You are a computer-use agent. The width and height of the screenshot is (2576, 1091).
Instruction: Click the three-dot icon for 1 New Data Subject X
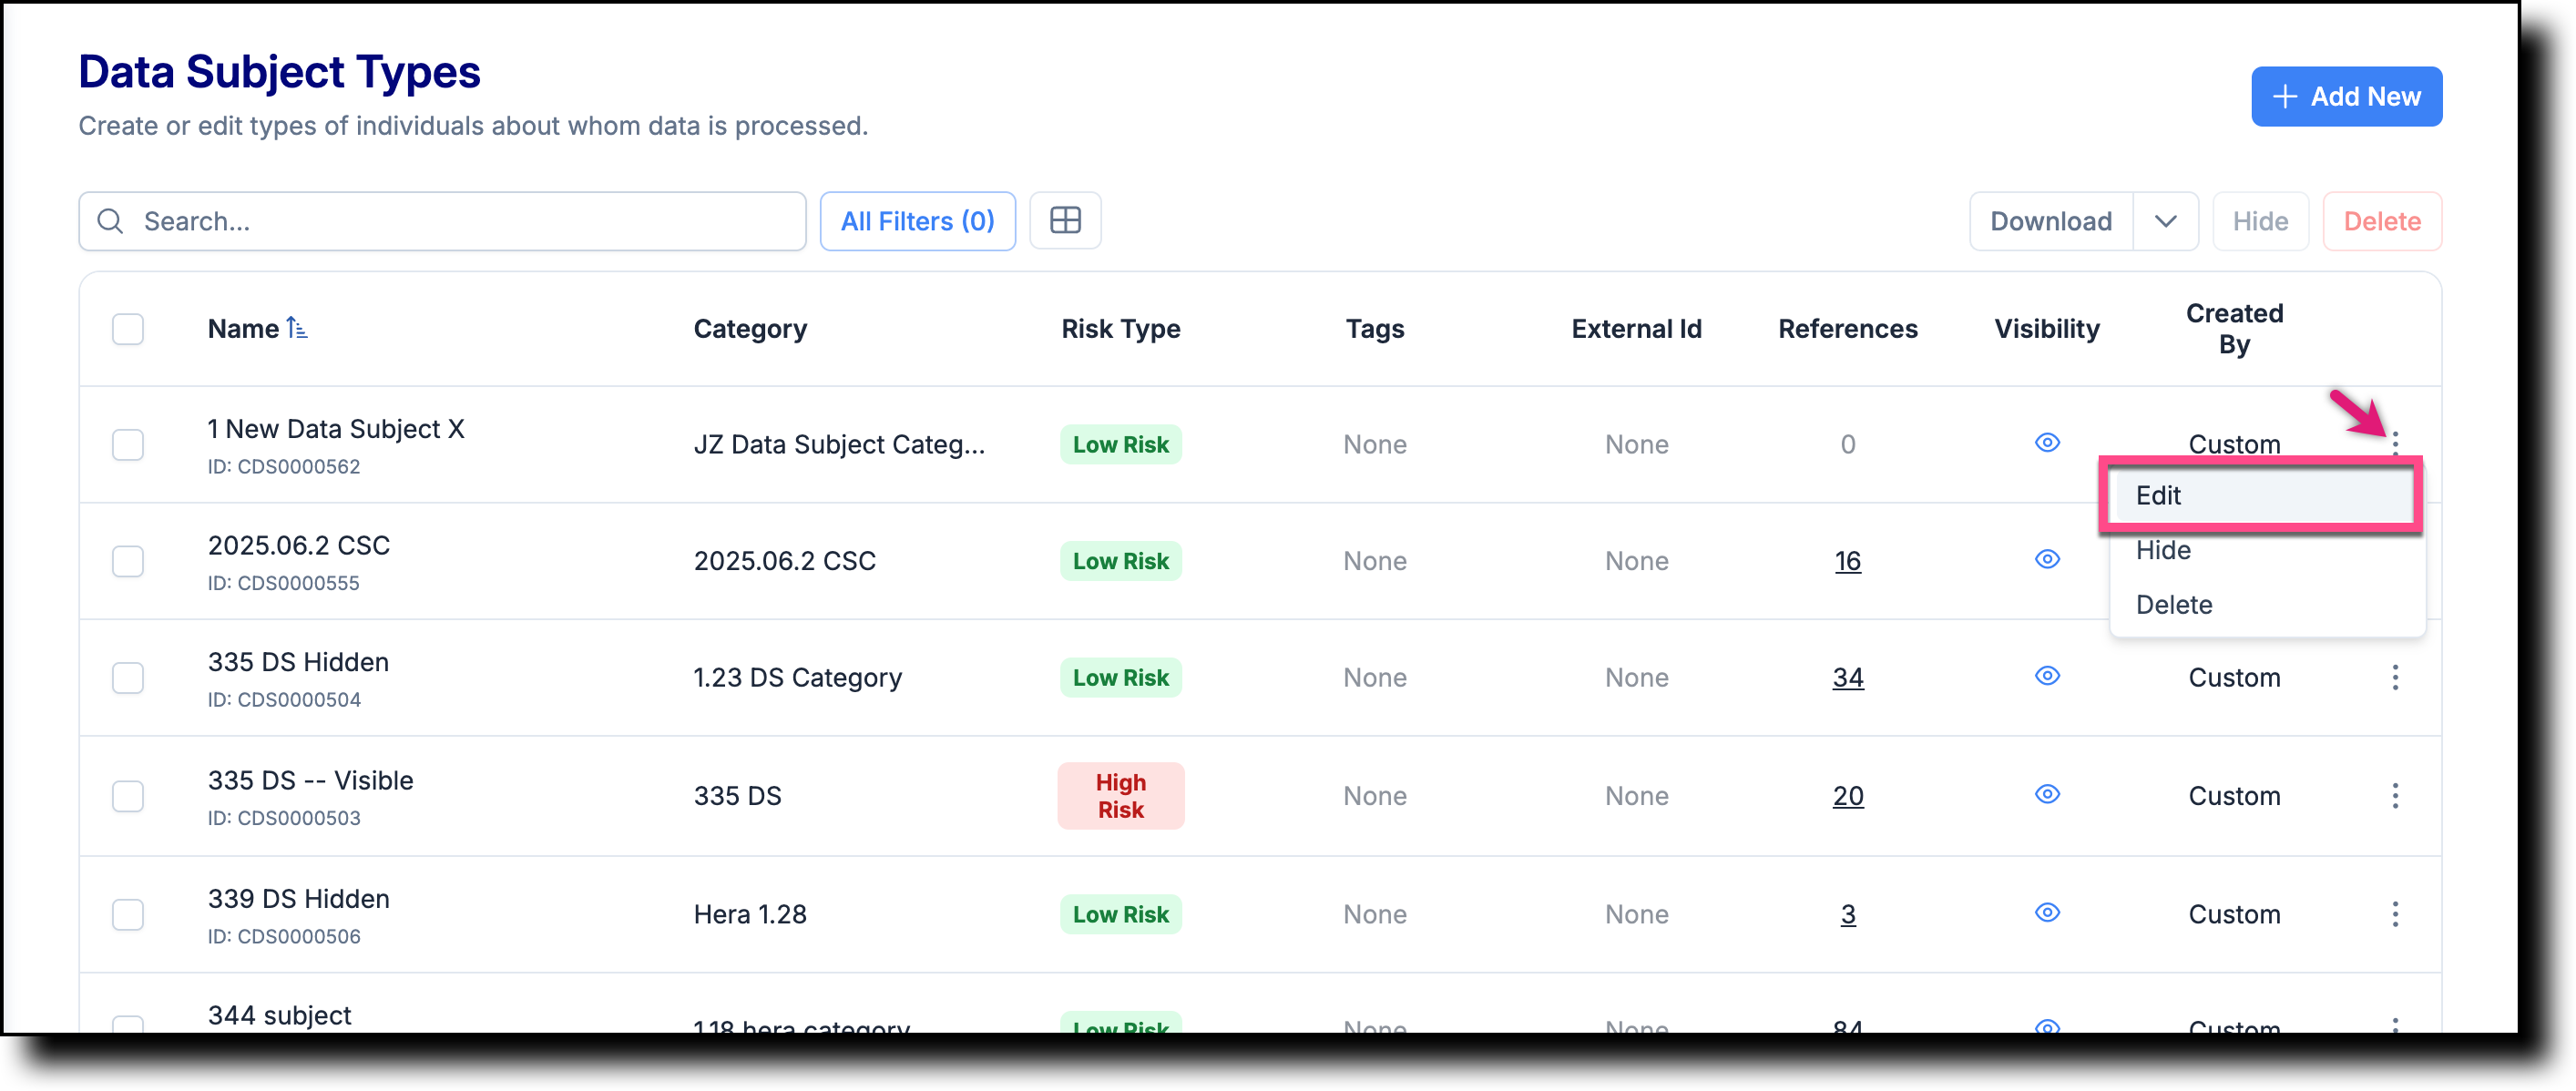(2395, 443)
